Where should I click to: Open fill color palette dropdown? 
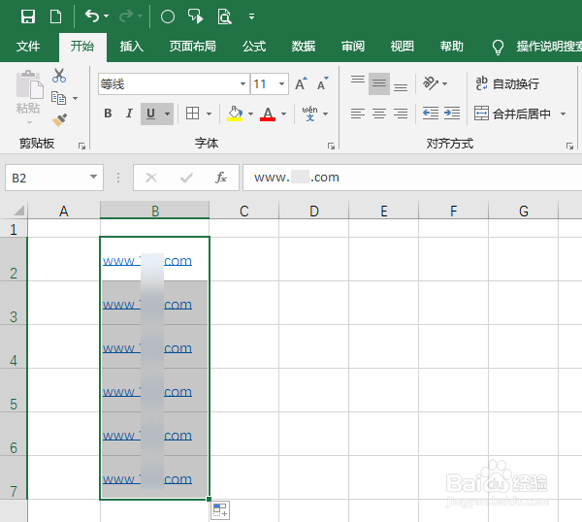coord(250,114)
